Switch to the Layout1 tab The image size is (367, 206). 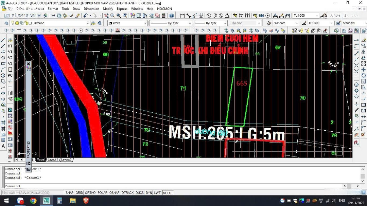click(53, 160)
